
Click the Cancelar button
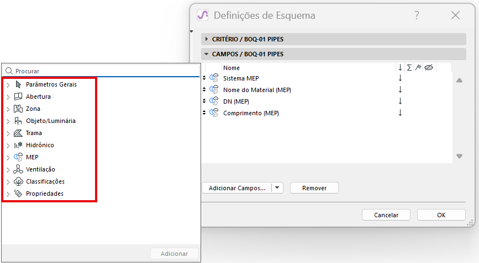386,215
